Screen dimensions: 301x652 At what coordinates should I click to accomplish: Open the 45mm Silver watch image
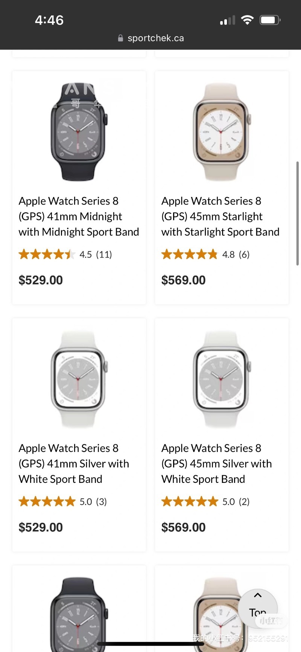click(222, 379)
